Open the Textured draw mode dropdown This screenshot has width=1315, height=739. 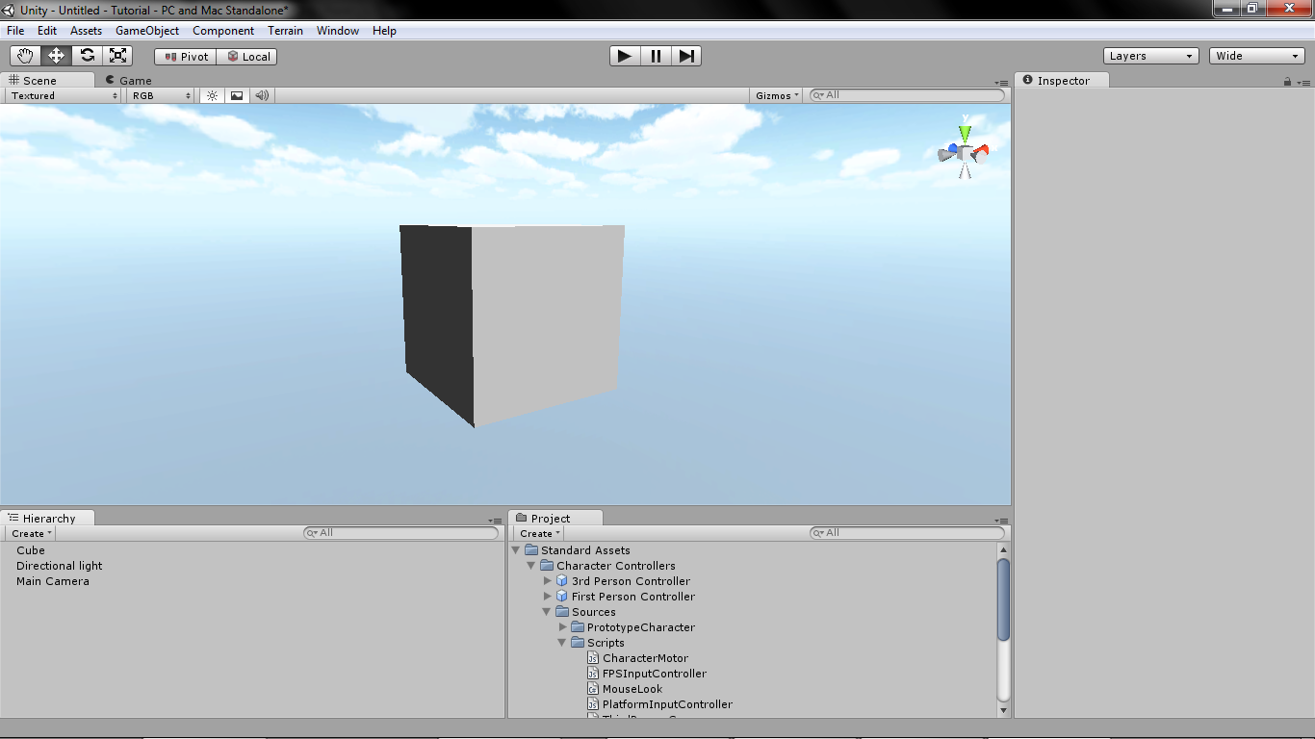click(64, 95)
